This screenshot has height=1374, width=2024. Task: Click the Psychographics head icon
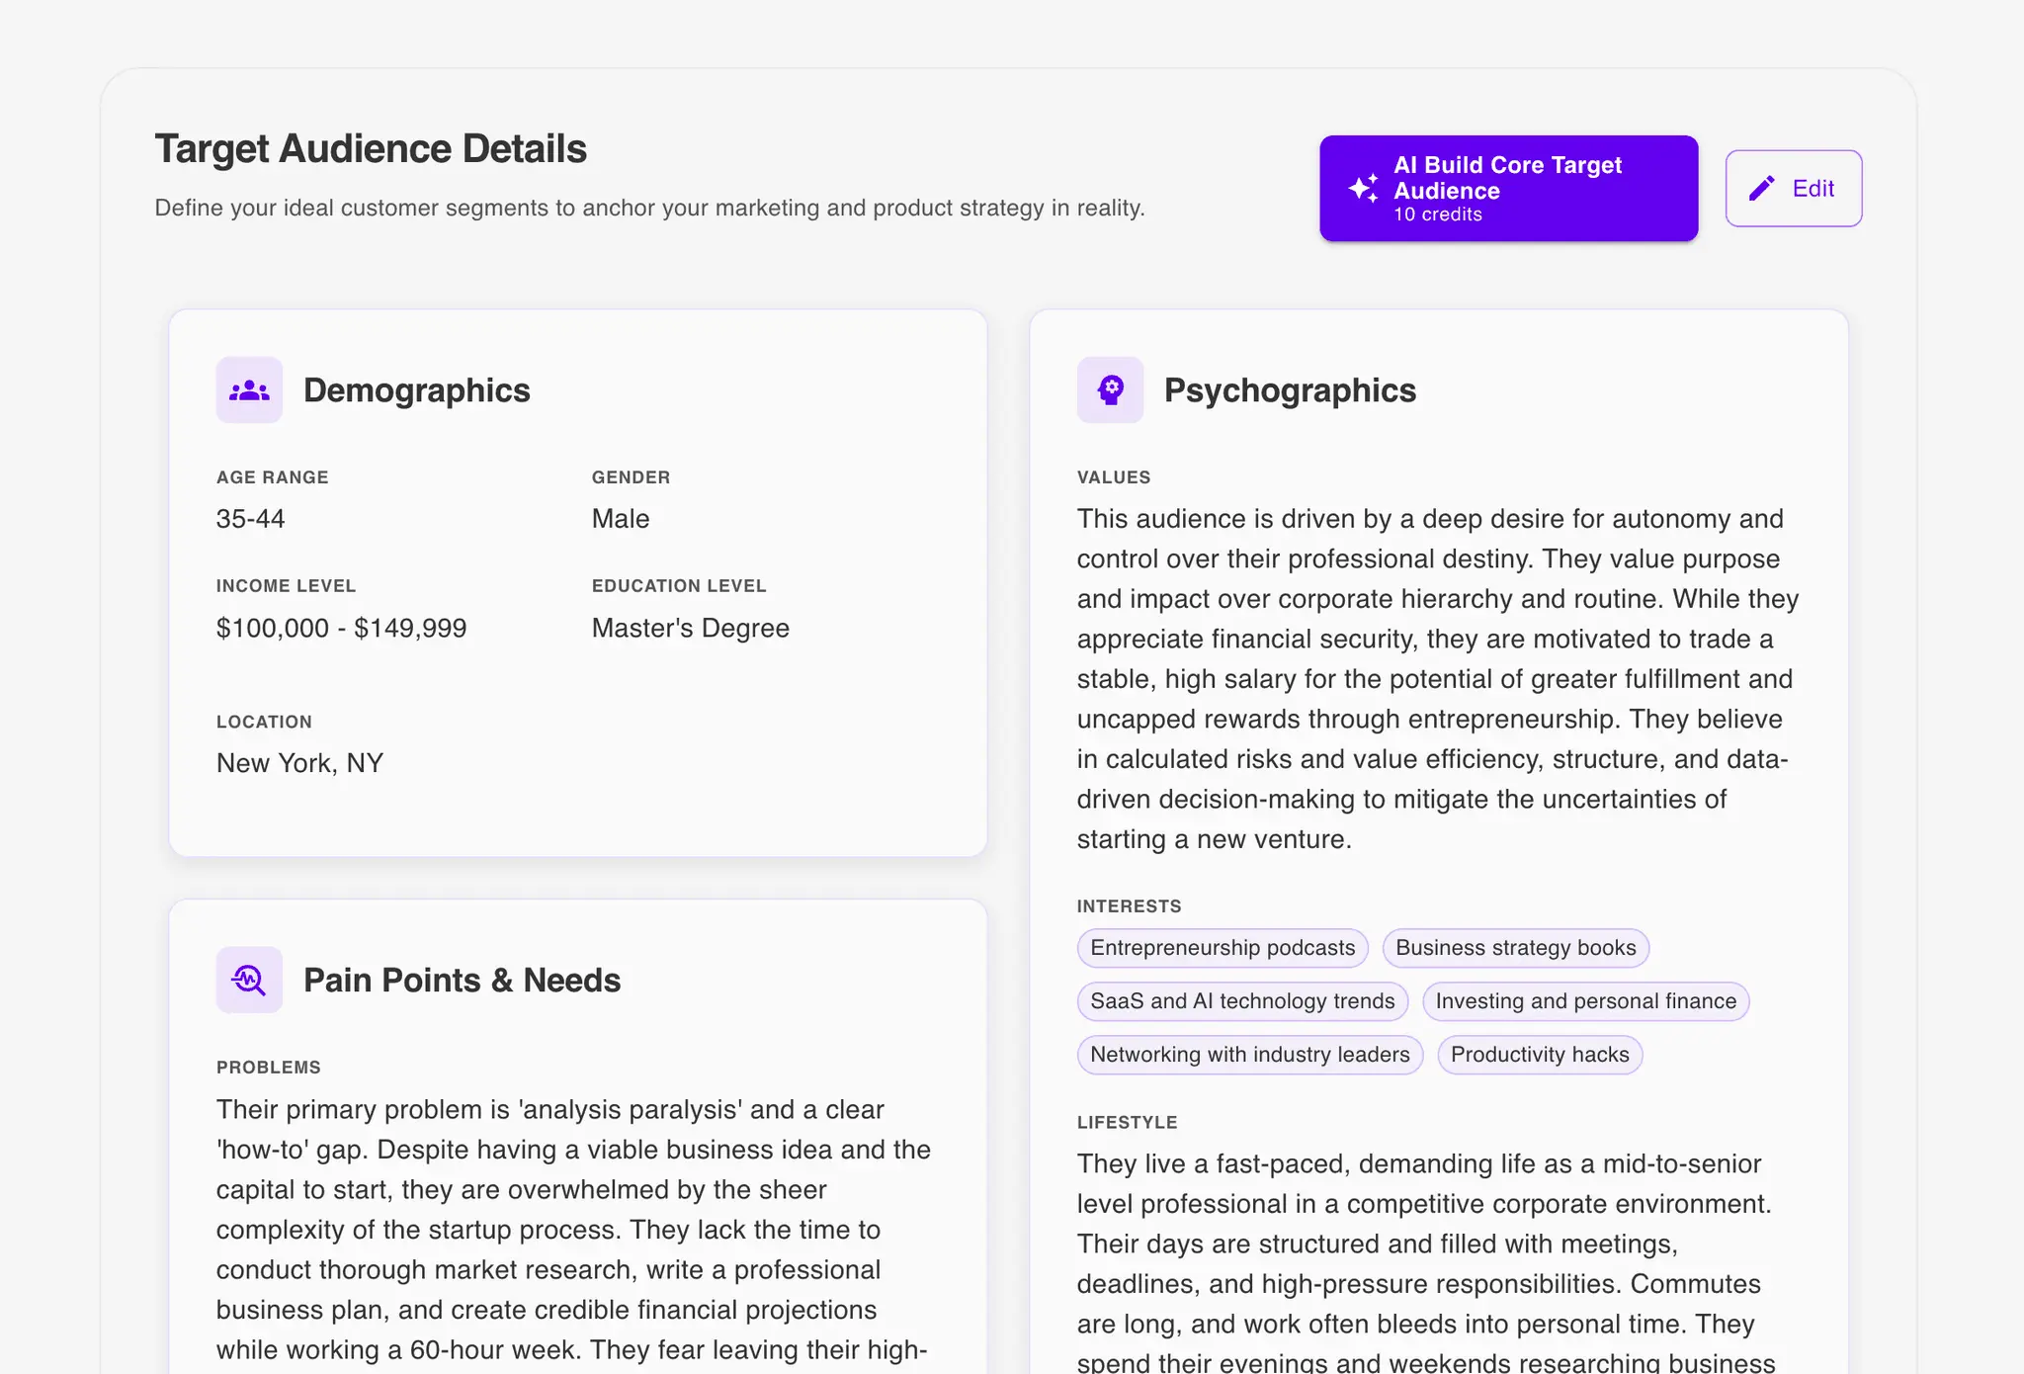(x=1110, y=389)
